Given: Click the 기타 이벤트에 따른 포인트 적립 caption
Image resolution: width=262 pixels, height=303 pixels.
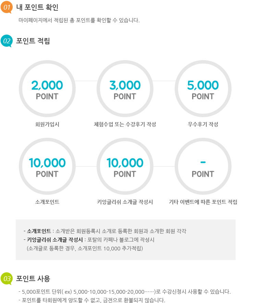Looking at the screenshot, I should pos(203,202).
